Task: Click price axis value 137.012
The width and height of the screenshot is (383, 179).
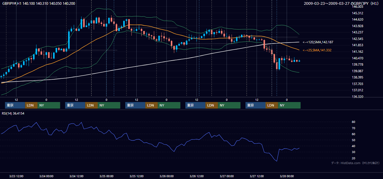Action: tap(357, 90)
